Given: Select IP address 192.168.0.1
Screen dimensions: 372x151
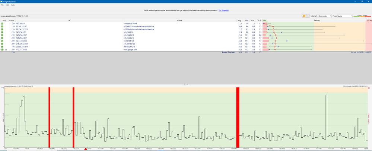Looking at the screenshot, I should click(20, 24).
